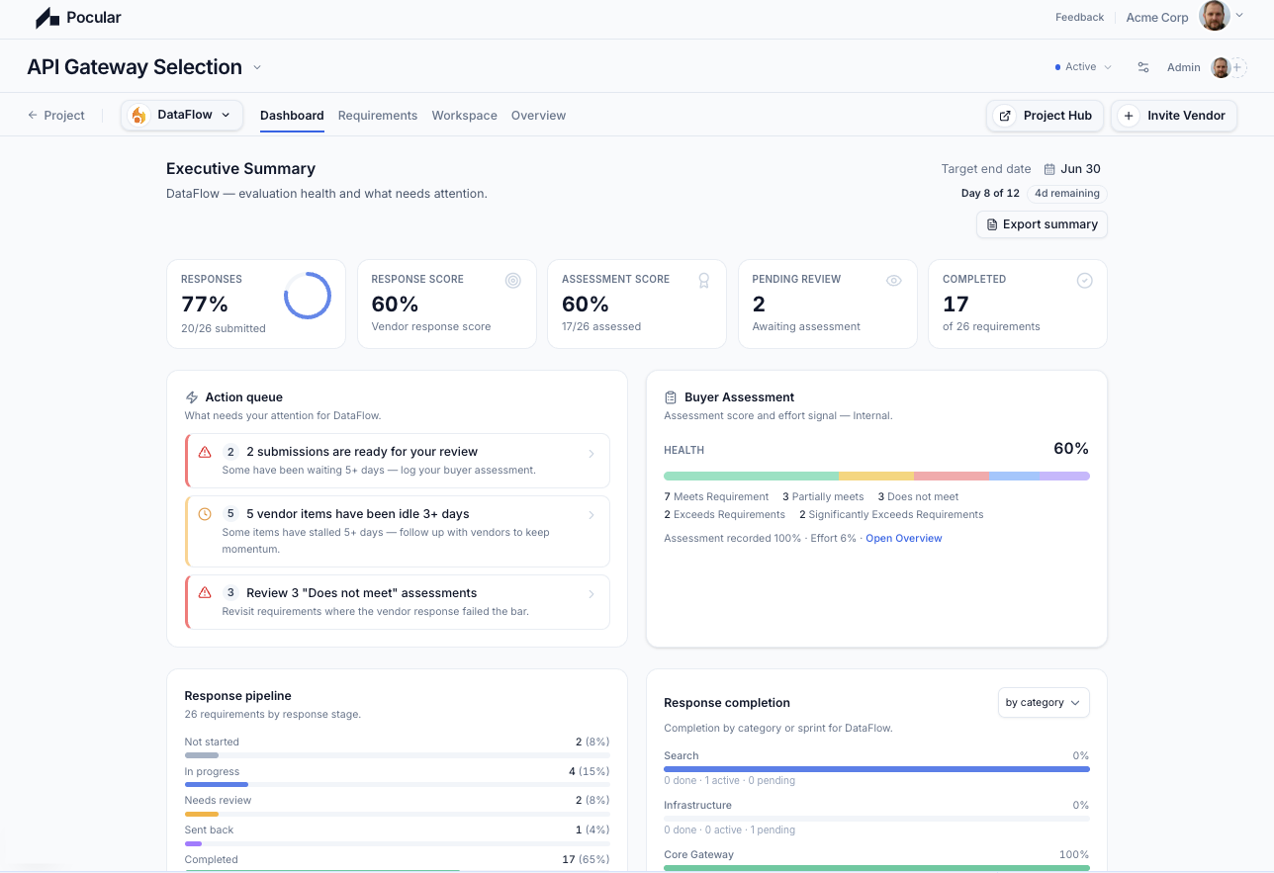Click the yellow segment of health bar
The width and height of the screenshot is (1274, 873).
point(876,476)
